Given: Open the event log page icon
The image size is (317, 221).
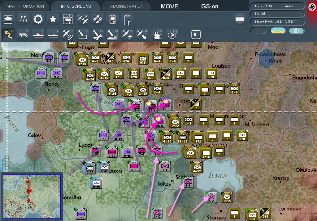Looking at the screenshot, I should click(x=127, y=20).
